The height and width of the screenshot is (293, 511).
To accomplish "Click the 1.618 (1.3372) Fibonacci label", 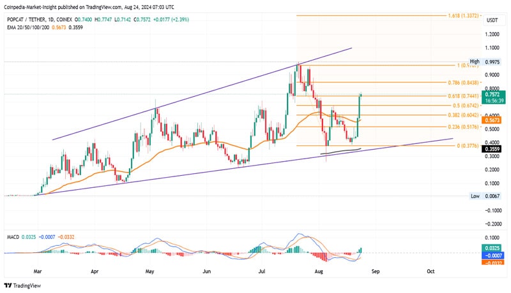I will 463,15.
